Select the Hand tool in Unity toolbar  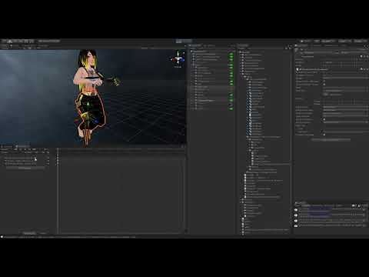[x=4, y=41]
